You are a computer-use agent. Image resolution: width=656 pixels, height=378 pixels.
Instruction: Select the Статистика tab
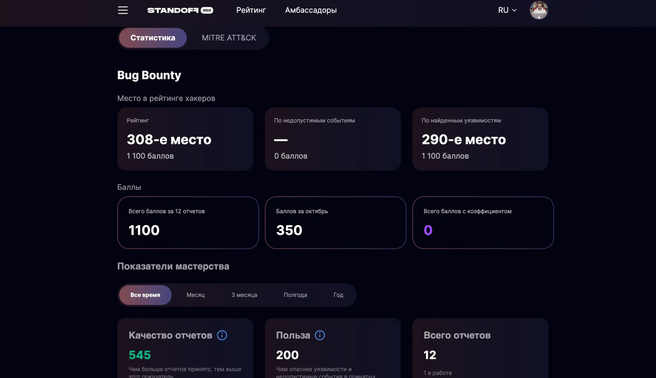point(153,38)
